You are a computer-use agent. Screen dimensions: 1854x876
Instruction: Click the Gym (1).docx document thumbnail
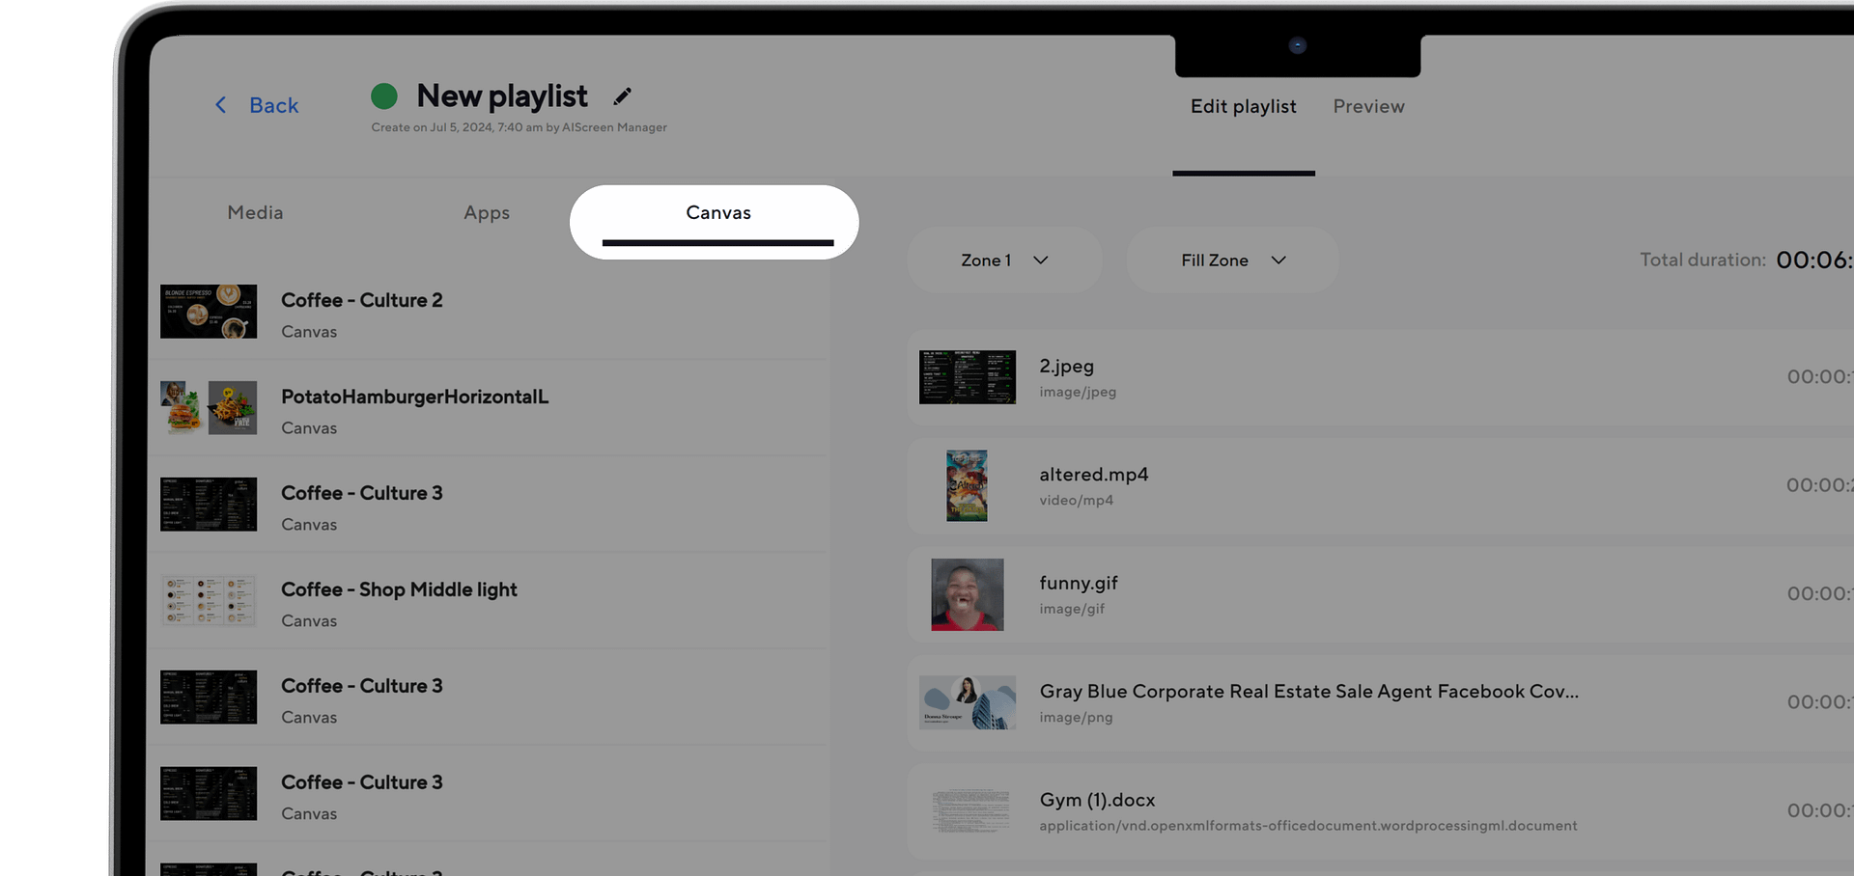pos(970,810)
